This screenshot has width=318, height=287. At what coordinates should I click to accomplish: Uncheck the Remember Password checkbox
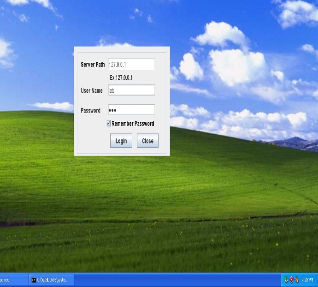109,124
